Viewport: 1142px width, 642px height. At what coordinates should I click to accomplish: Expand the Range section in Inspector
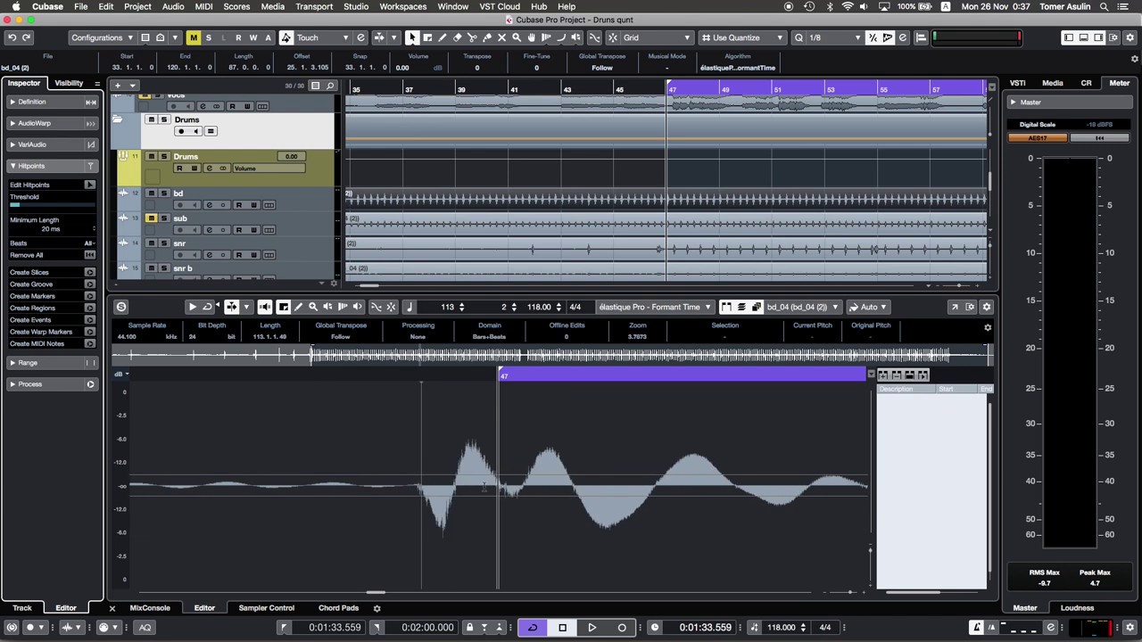52,363
